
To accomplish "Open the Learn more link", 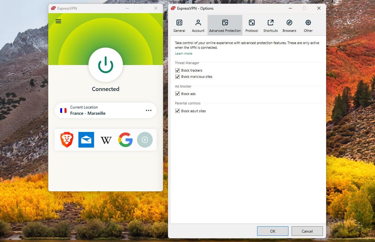I will tap(183, 53).
